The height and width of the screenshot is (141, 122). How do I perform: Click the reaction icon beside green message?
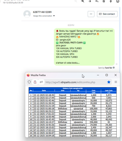(117, 64)
